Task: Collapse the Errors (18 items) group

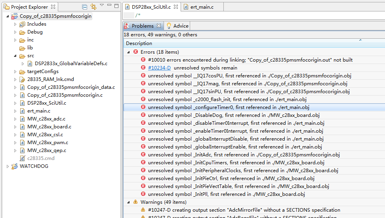Action: 128,52
